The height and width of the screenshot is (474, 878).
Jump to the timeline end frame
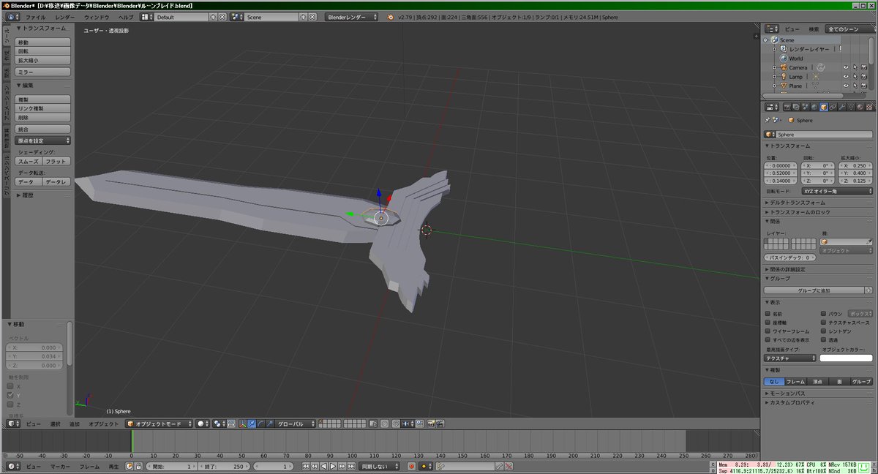tap(350, 466)
